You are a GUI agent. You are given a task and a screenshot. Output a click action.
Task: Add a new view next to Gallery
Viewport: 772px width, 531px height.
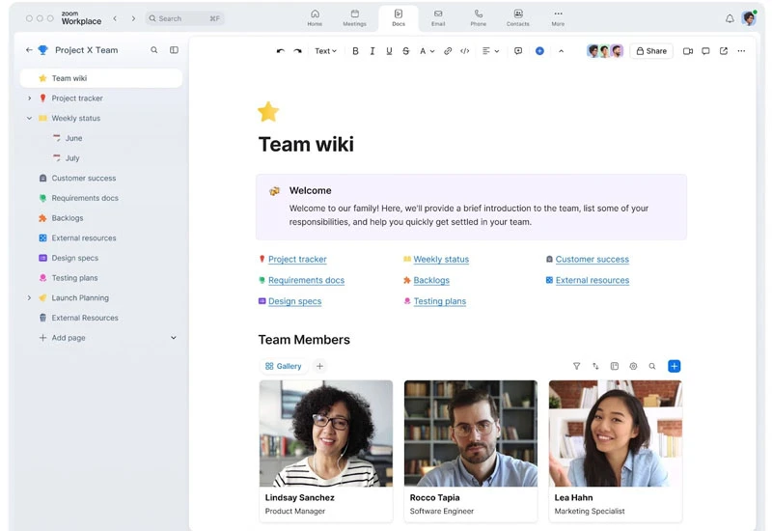point(319,367)
